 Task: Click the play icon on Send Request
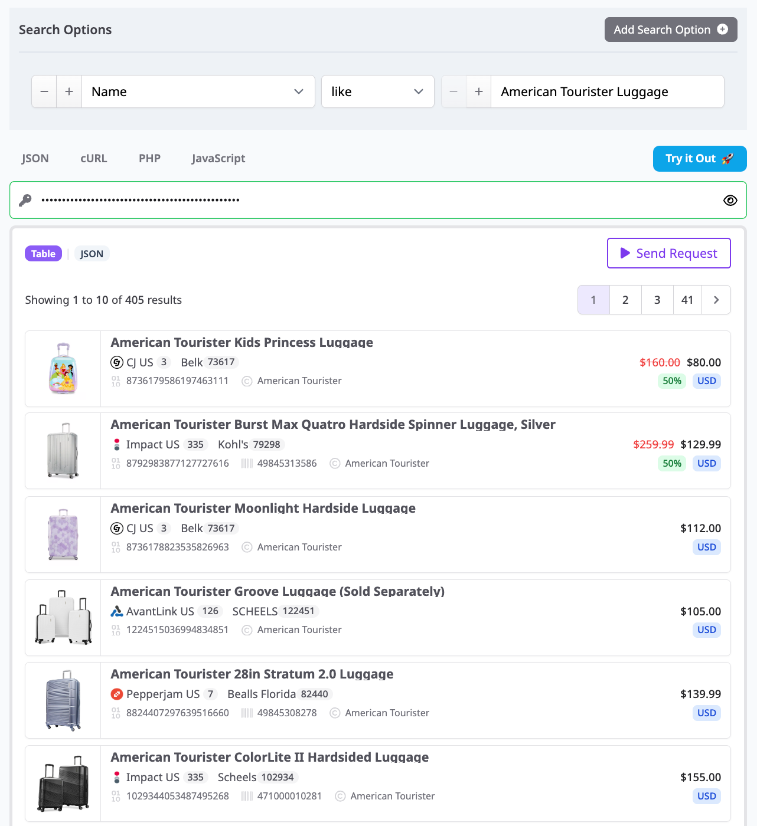tap(625, 253)
